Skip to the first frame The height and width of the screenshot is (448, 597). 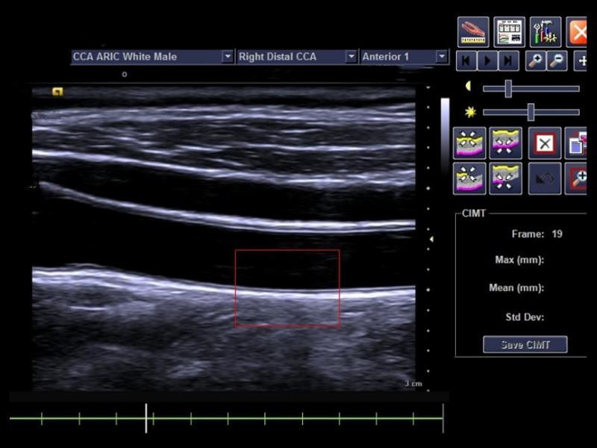click(466, 61)
